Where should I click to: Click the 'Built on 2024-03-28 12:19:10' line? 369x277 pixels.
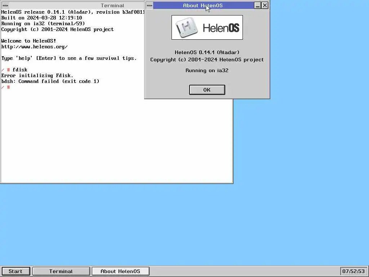coord(42,18)
